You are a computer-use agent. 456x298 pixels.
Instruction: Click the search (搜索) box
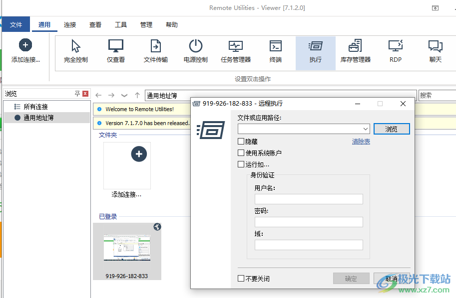point(437,95)
